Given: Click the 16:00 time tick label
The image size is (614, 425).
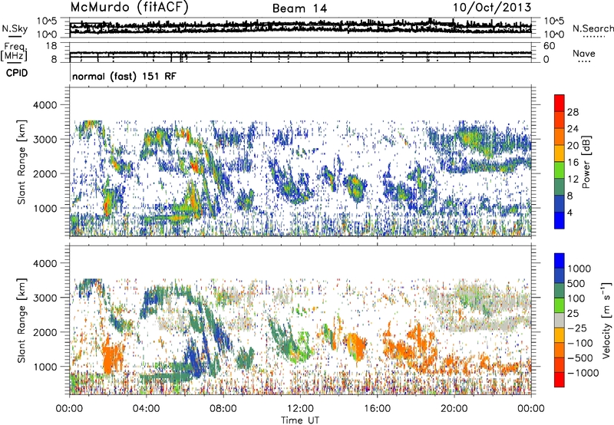Looking at the screenshot, I should coord(377,409).
